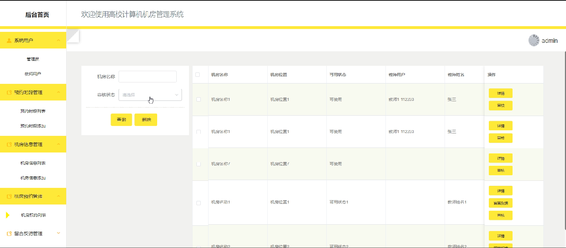Open 教师用户 in the sidebar
This screenshot has height=248, width=566.
[x=33, y=74]
